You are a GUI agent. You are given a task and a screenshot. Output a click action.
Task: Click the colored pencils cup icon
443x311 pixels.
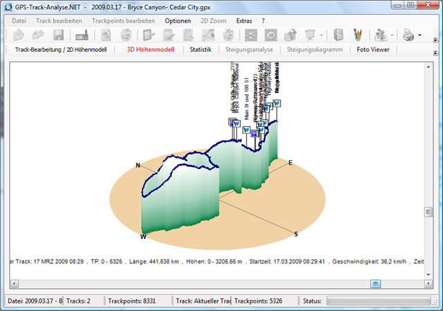pyautogui.click(x=358, y=35)
